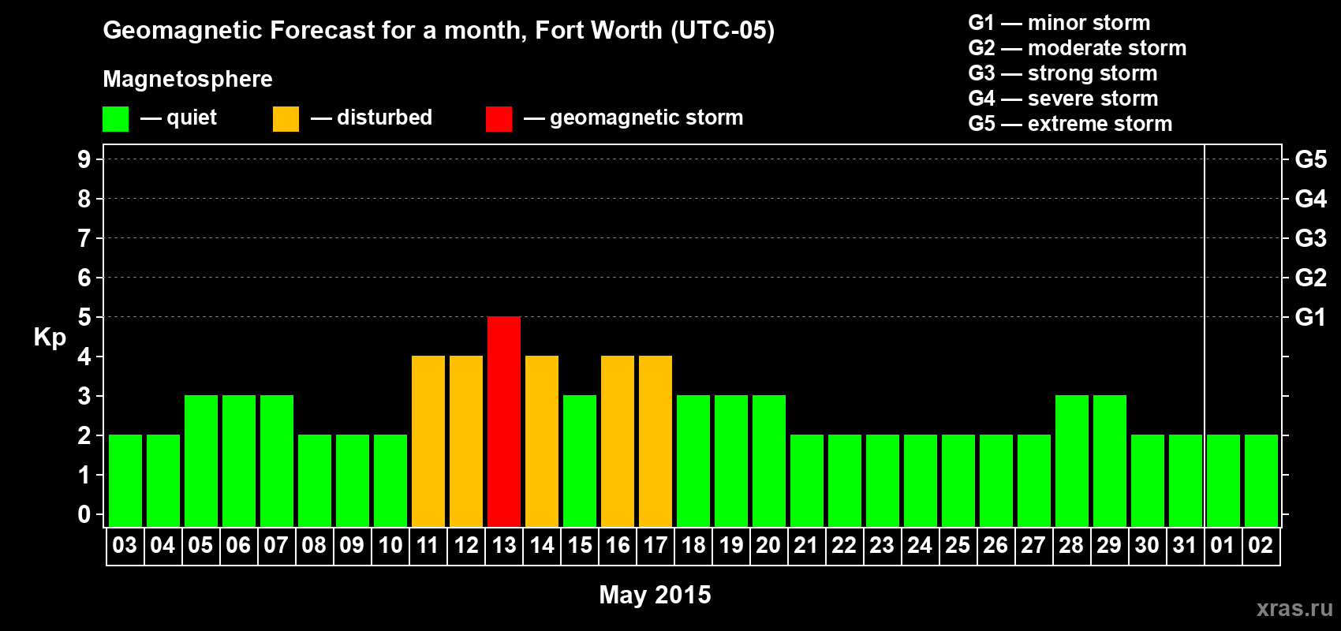Click the red geomagnetic storm legend swatch
This screenshot has width=1341, height=631.
click(x=499, y=119)
